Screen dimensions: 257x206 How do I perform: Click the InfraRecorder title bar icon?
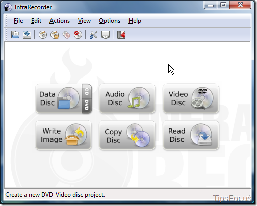[x=8, y=7]
